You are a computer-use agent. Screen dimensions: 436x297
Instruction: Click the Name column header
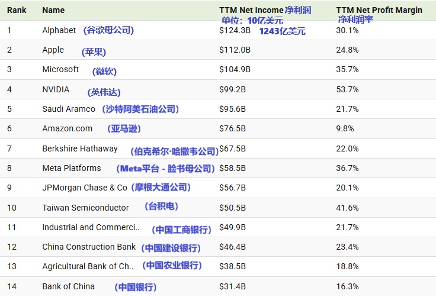[x=53, y=10]
